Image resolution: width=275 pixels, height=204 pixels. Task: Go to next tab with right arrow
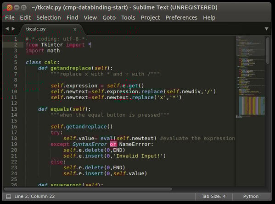coord(13,28)
